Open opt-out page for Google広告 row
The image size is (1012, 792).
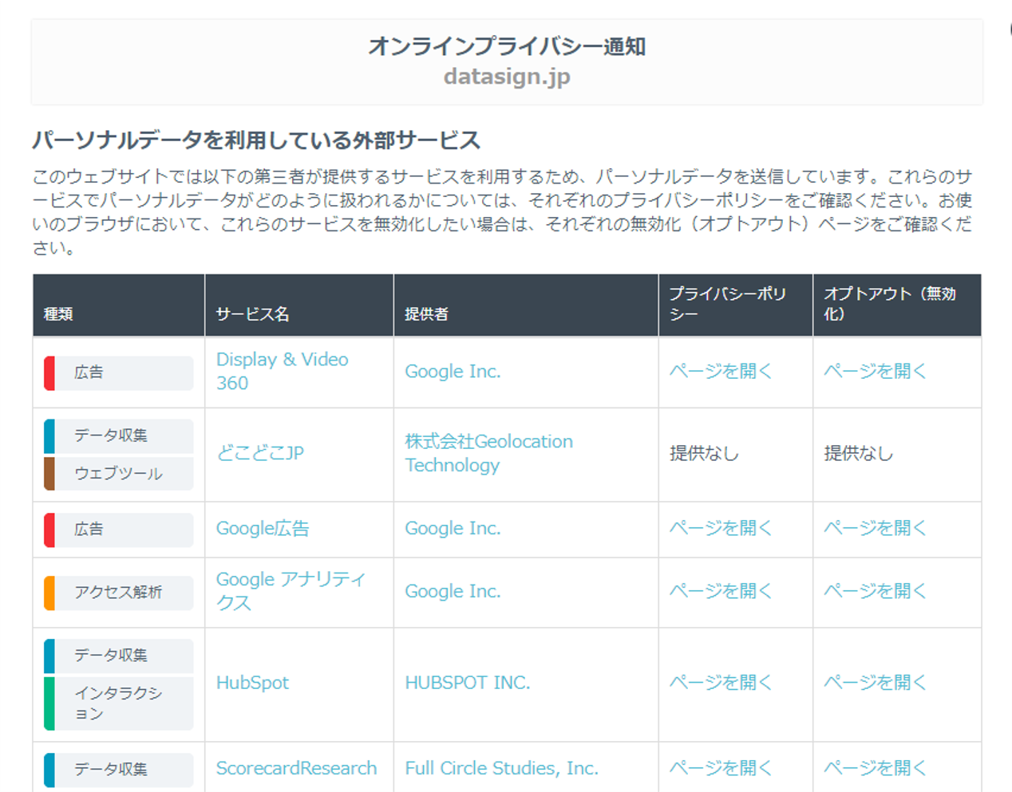875,528
